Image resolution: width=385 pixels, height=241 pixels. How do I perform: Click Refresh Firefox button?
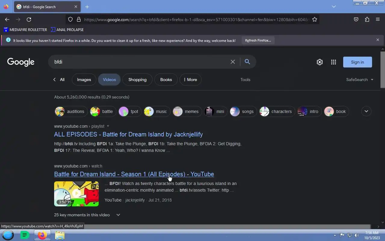pyautogui.click(x=258, y=40)
